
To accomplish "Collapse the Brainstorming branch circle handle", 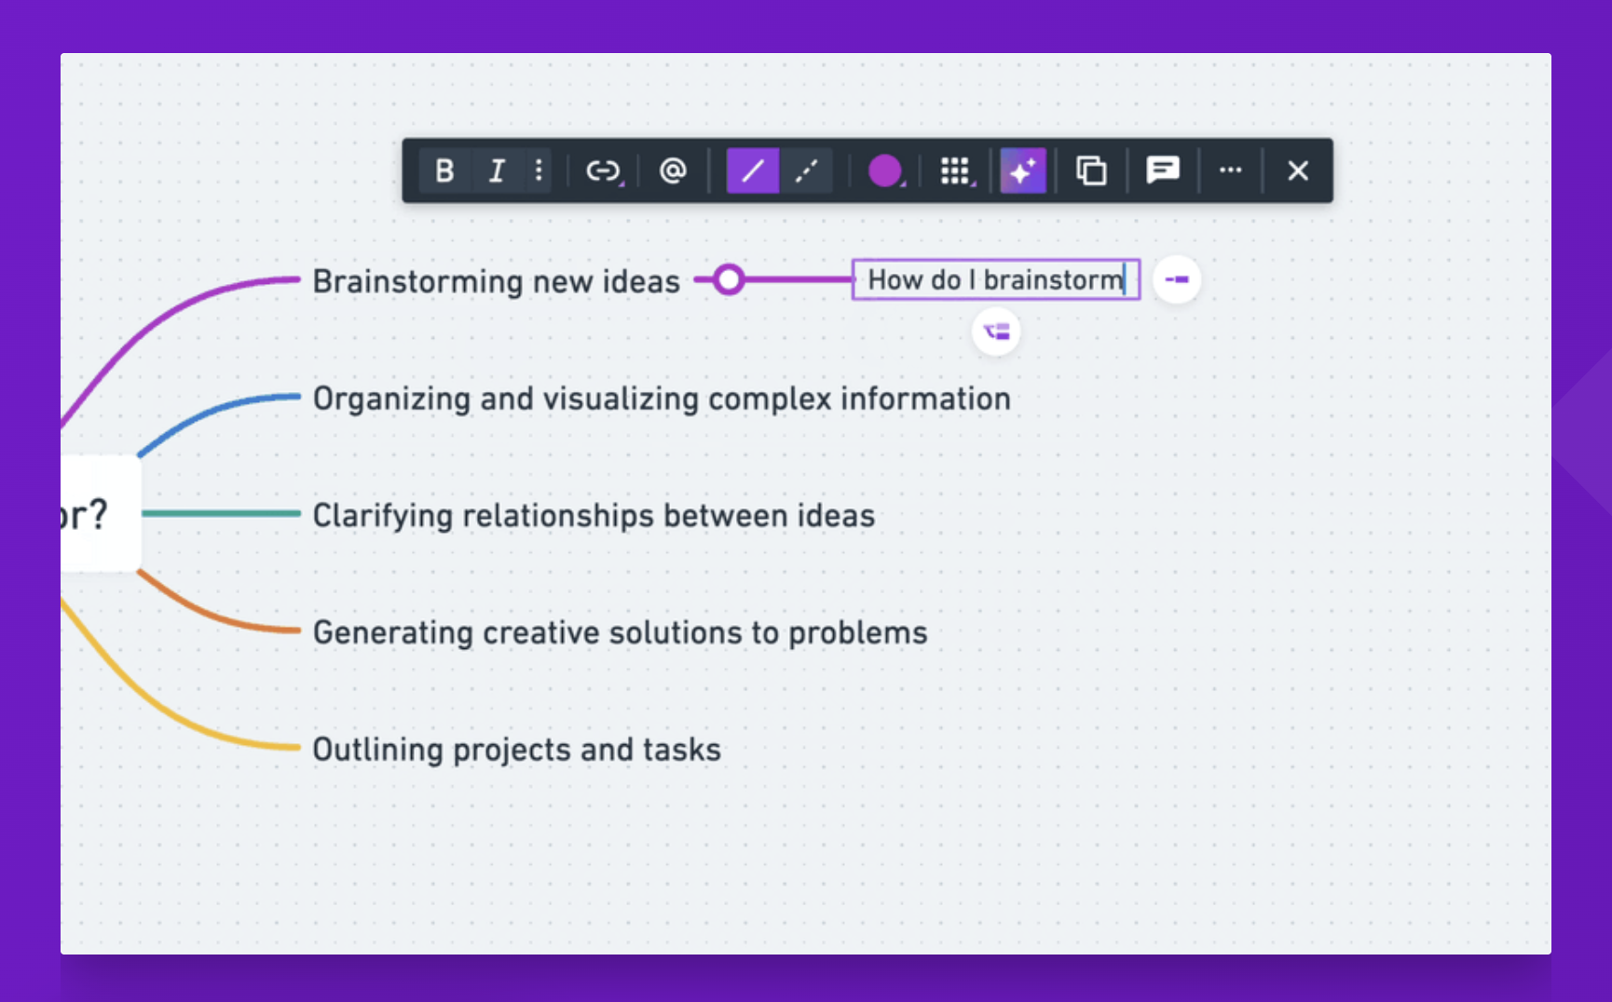I will (x=729, y=279).
